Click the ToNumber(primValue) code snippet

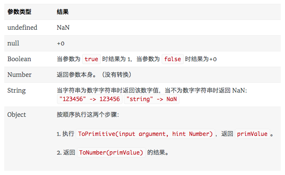(111, 152)
